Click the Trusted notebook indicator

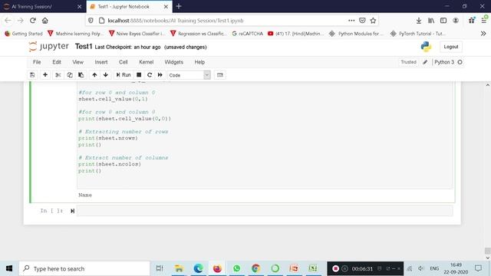click(x=408, y=62)
